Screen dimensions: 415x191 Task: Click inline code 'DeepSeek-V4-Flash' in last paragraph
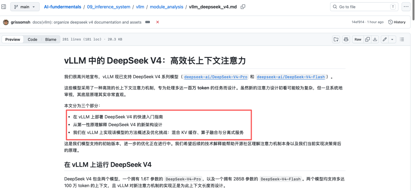coord(281,179)
